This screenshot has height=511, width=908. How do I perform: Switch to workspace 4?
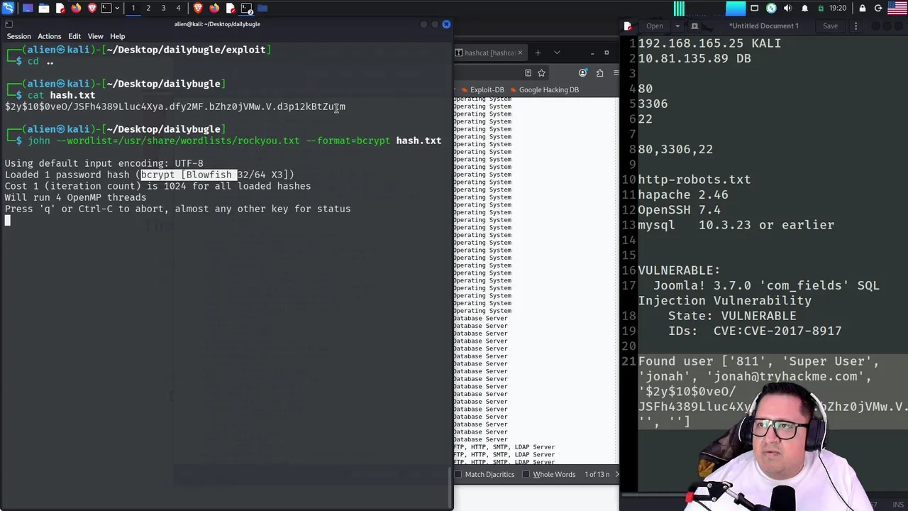(178, 9)
